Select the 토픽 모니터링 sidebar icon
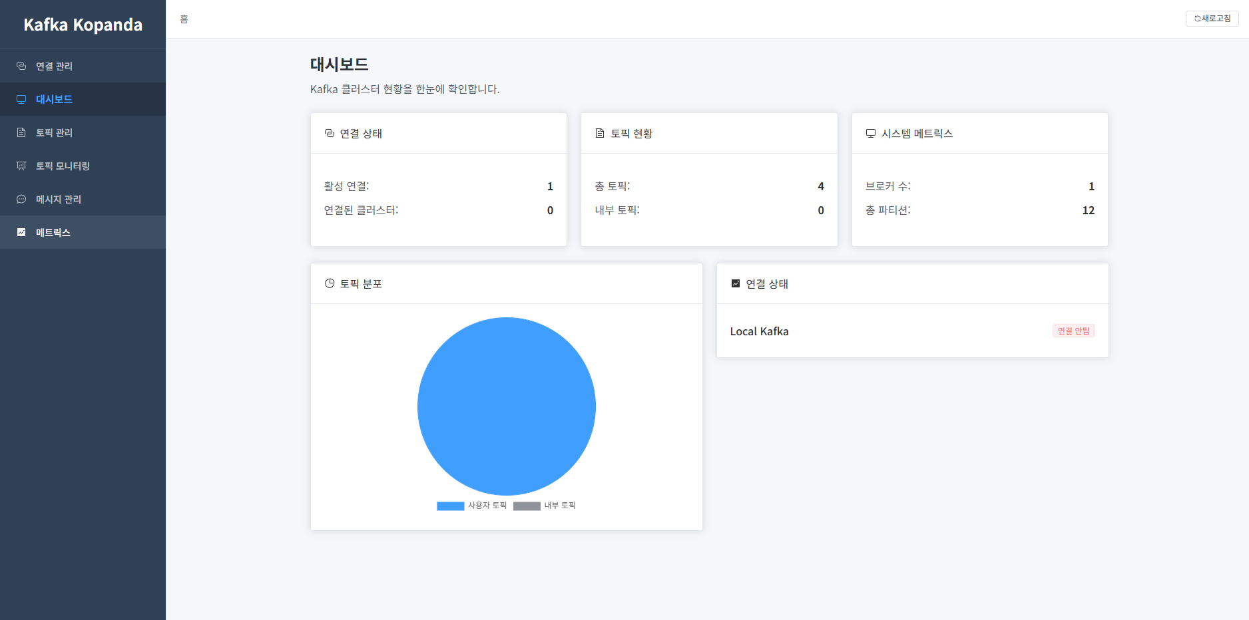The image size is (1249, 620). 20,166
